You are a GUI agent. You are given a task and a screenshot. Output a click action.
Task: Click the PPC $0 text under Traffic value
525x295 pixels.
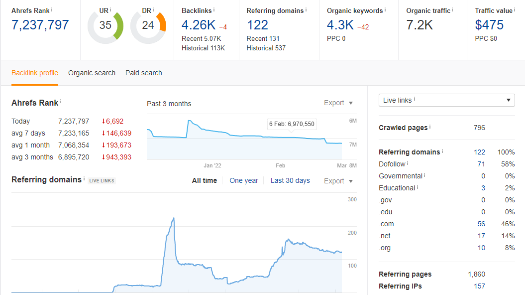486,38
